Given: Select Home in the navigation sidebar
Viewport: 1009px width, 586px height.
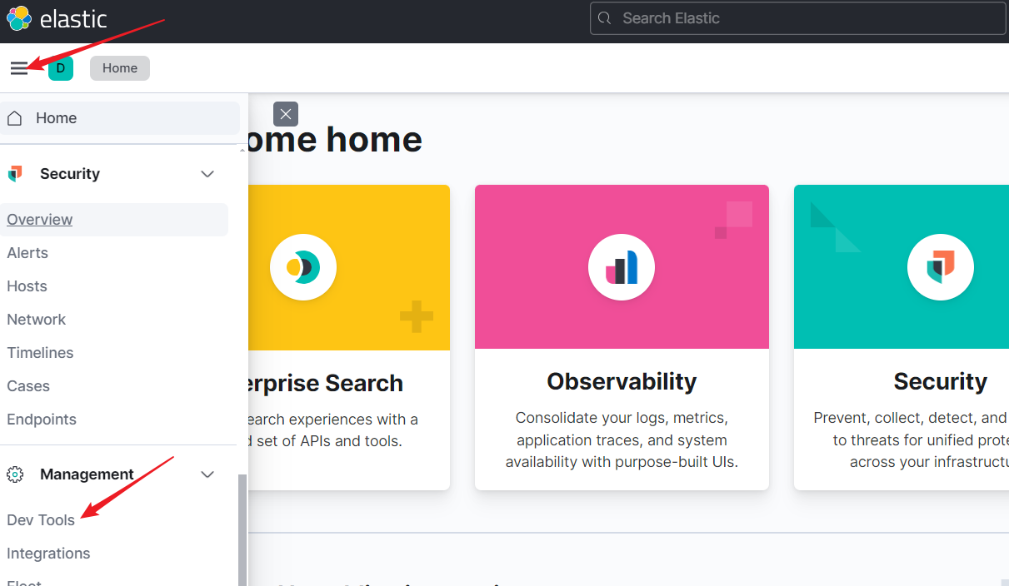Looking at the screenshot, I should tap(120, 118).
